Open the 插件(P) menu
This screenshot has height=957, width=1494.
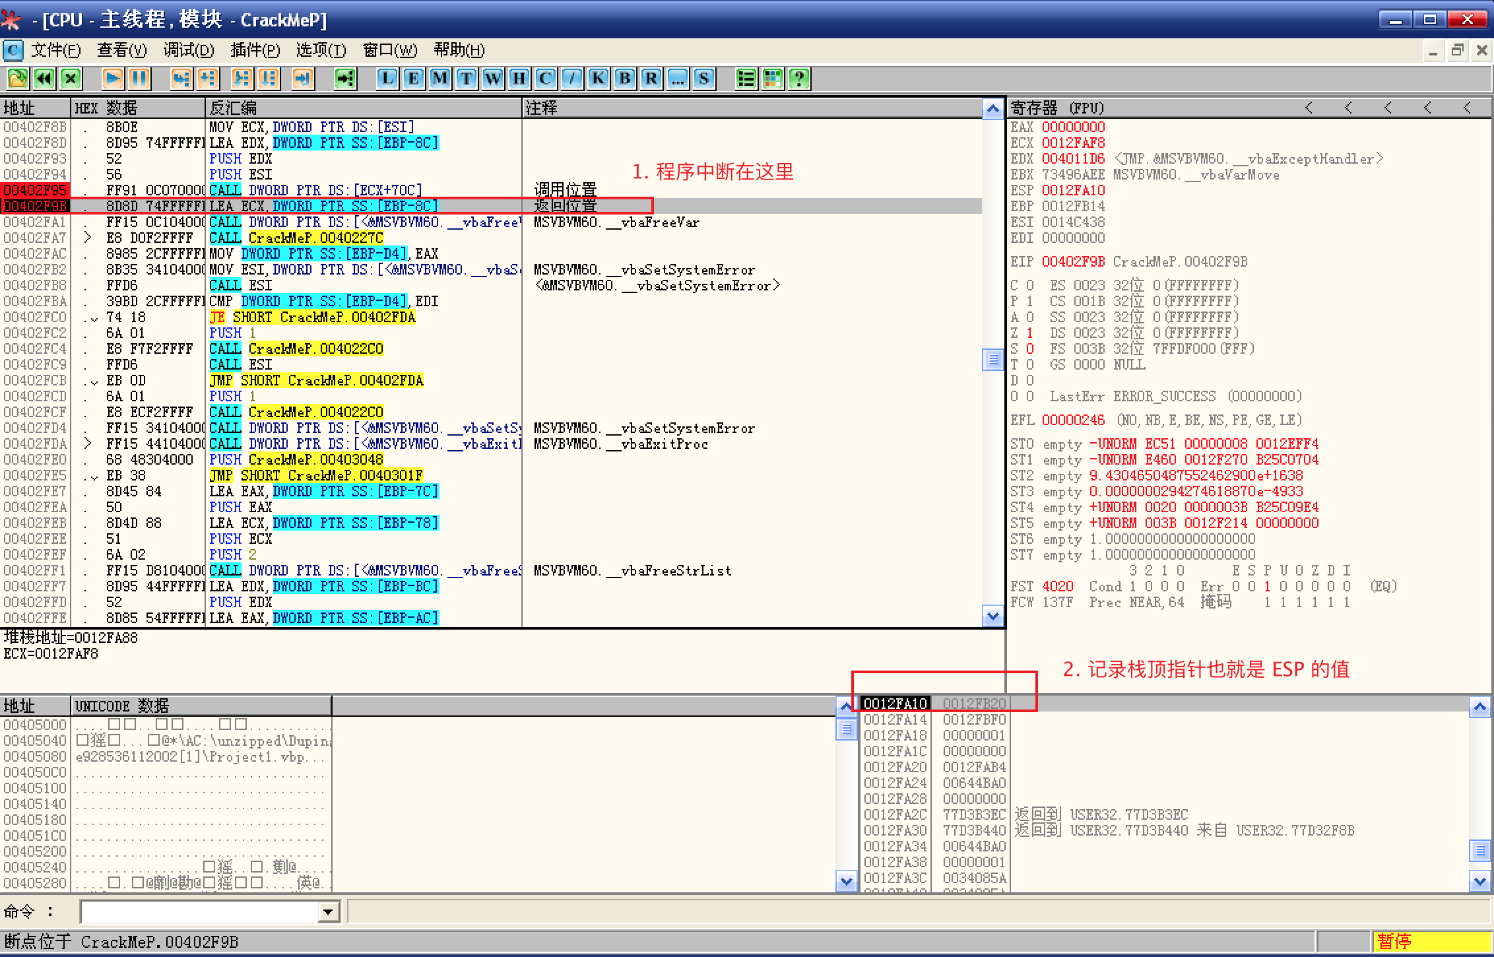(255, 50)
